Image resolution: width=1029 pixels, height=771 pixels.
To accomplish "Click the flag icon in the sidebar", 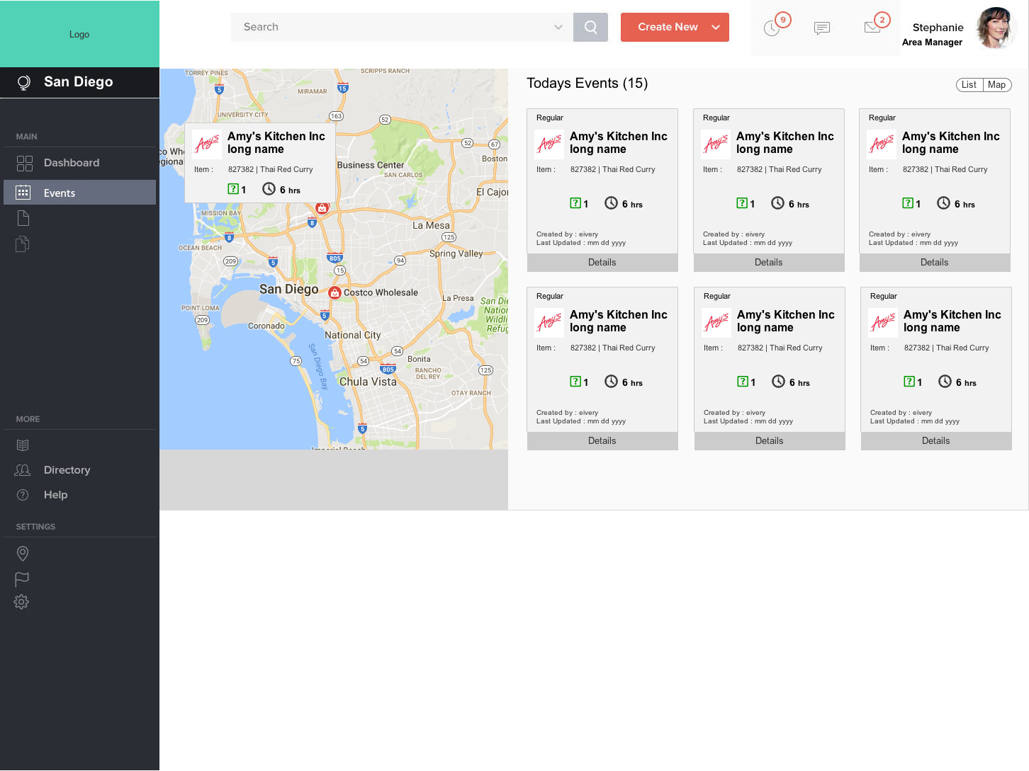I will click(x=22, y=578).
